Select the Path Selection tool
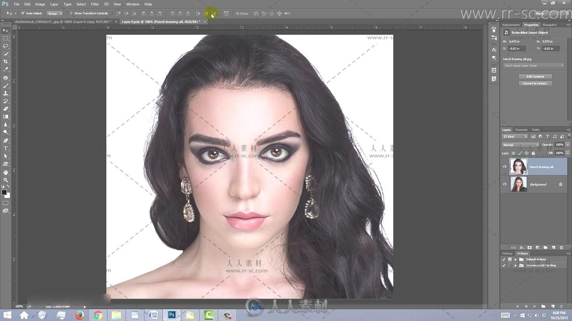 point(6,156)
